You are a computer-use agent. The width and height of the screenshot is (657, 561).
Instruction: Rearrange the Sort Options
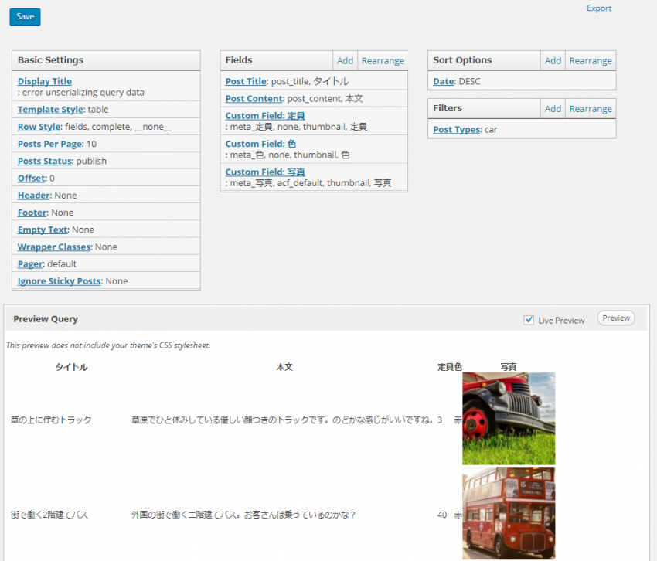tap(591, 61)
